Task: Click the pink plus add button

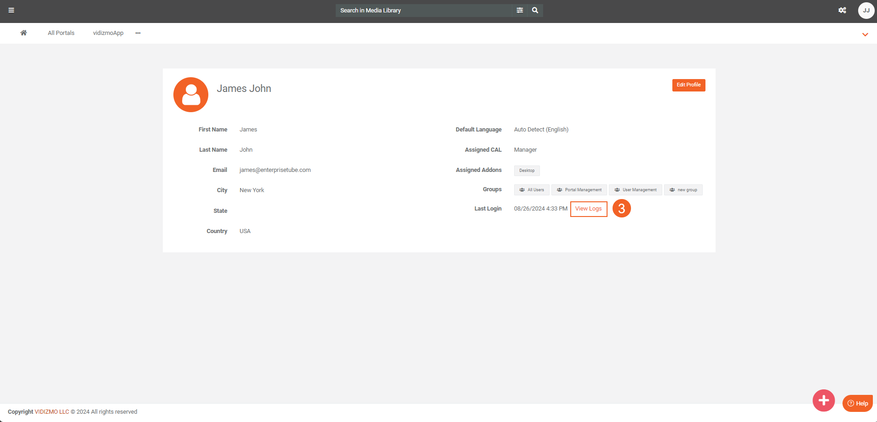Action: pyautogui.click(x=823, y=400)
